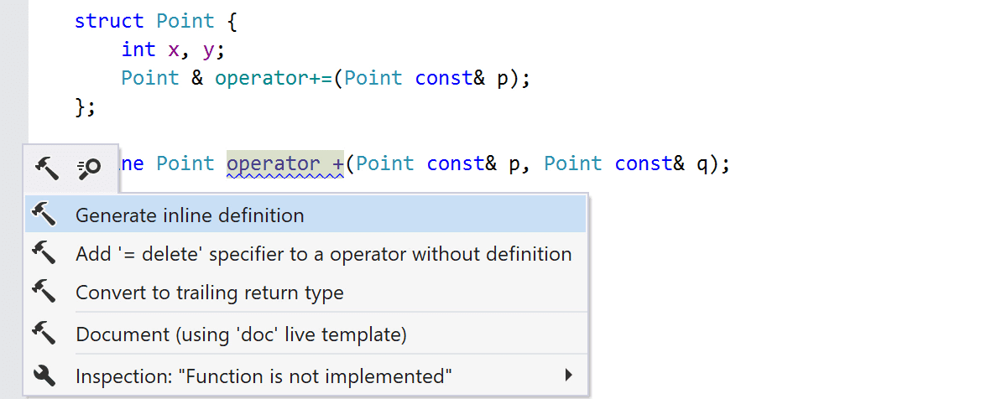Click the closing brace '};' line
Viewport: 1007px width, 399px height.
(86, 106)
